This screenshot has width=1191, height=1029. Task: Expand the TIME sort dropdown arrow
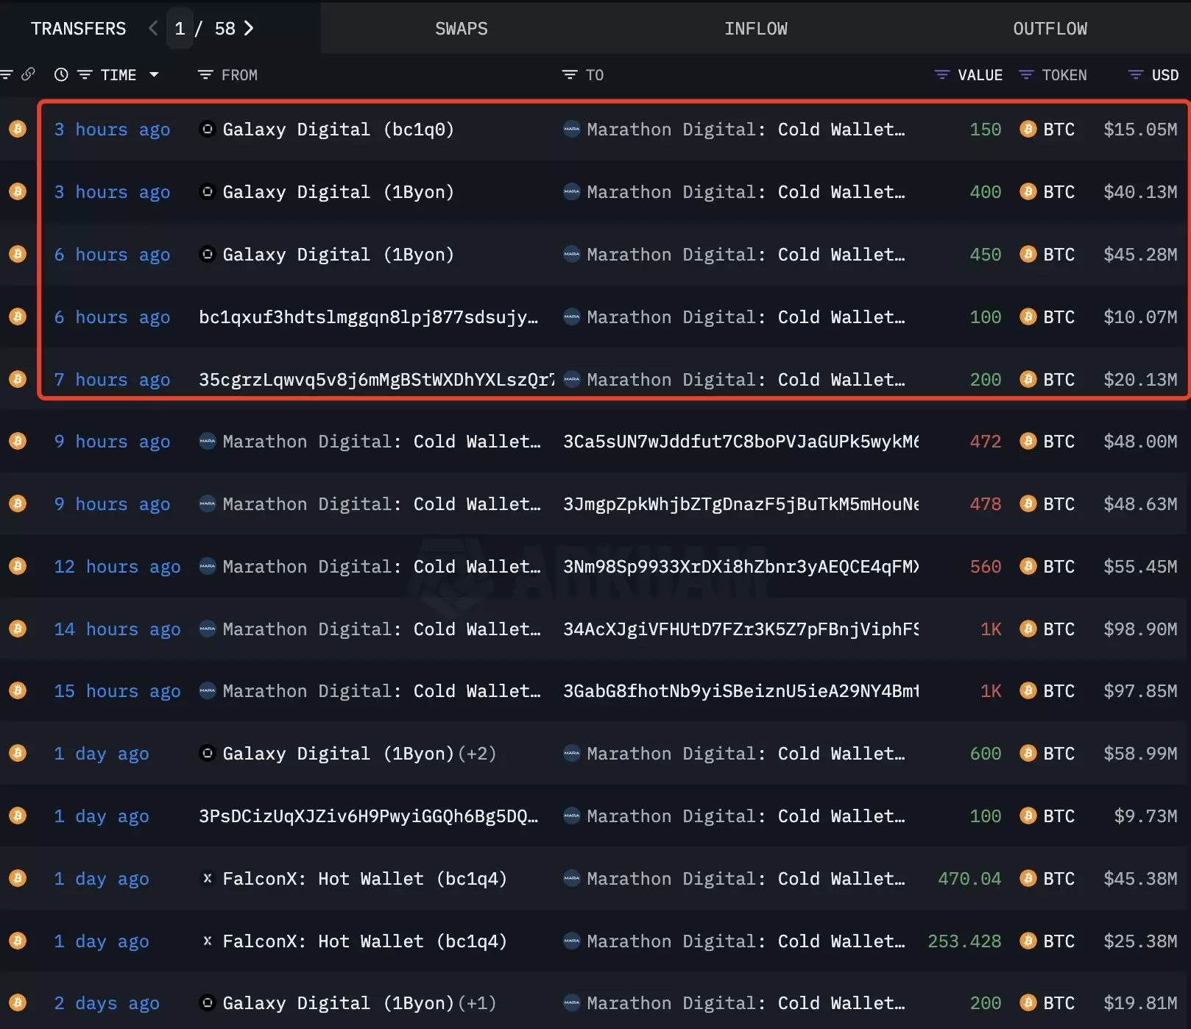pyautogui.click(x=154, y=75)
